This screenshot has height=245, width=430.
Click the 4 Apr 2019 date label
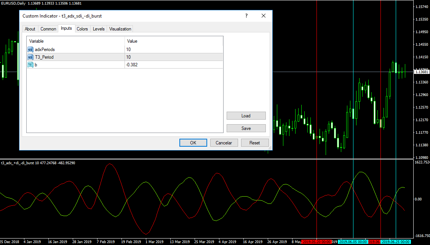(x=227, y=242)
